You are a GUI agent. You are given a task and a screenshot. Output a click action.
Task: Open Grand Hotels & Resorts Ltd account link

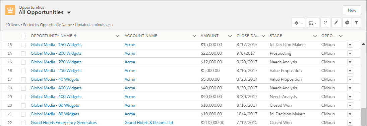point(148,123)
